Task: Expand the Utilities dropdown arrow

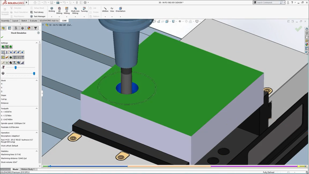Action: [x=105, y=17]
